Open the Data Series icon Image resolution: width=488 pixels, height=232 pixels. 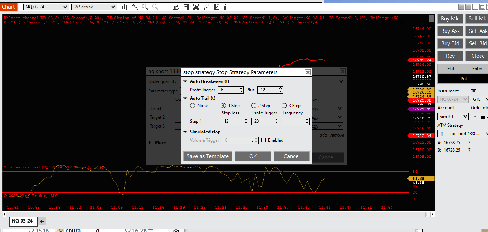pyautogui.click(x=196, y=7)
